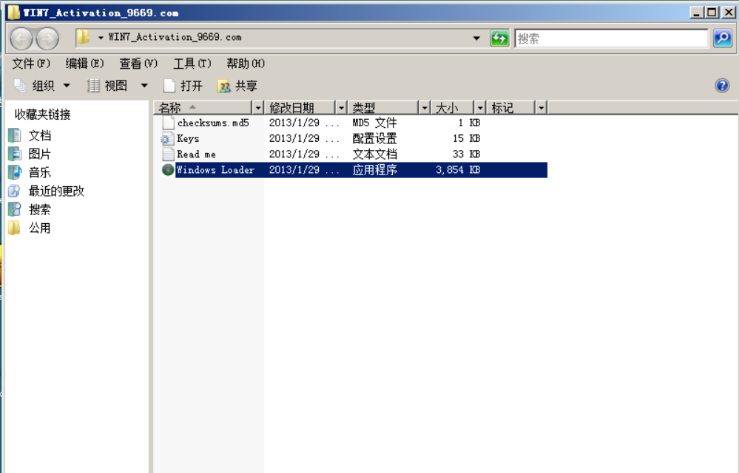Click the 应用程序 type cell
The height and width of the screenshot is (473, 739).
click(x=375, y=169)
